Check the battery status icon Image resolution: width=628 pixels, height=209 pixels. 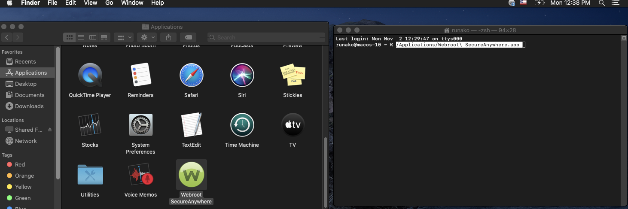coord(539,3)
